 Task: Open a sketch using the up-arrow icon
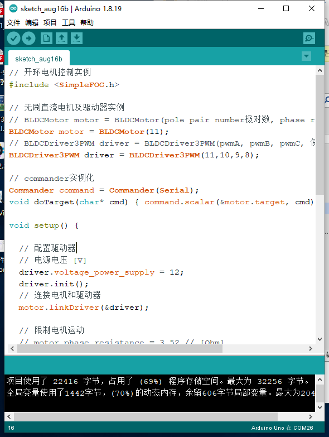click(61, 38)
